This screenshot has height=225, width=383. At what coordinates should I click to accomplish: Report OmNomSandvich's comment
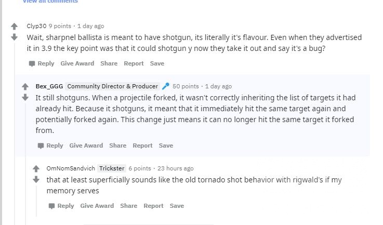(x=153, y=206)
